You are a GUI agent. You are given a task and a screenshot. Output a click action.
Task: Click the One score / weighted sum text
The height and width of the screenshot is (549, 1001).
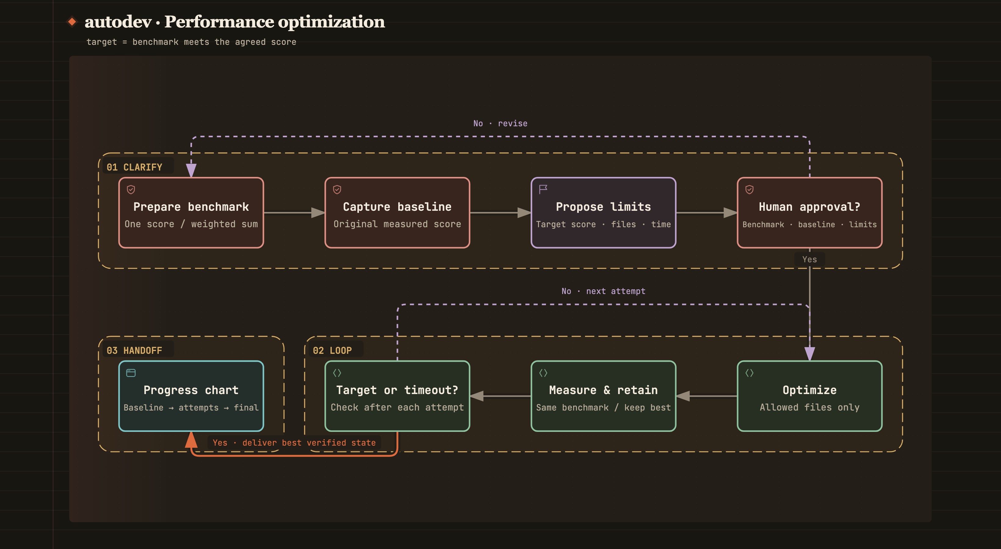tap(191, 224)
